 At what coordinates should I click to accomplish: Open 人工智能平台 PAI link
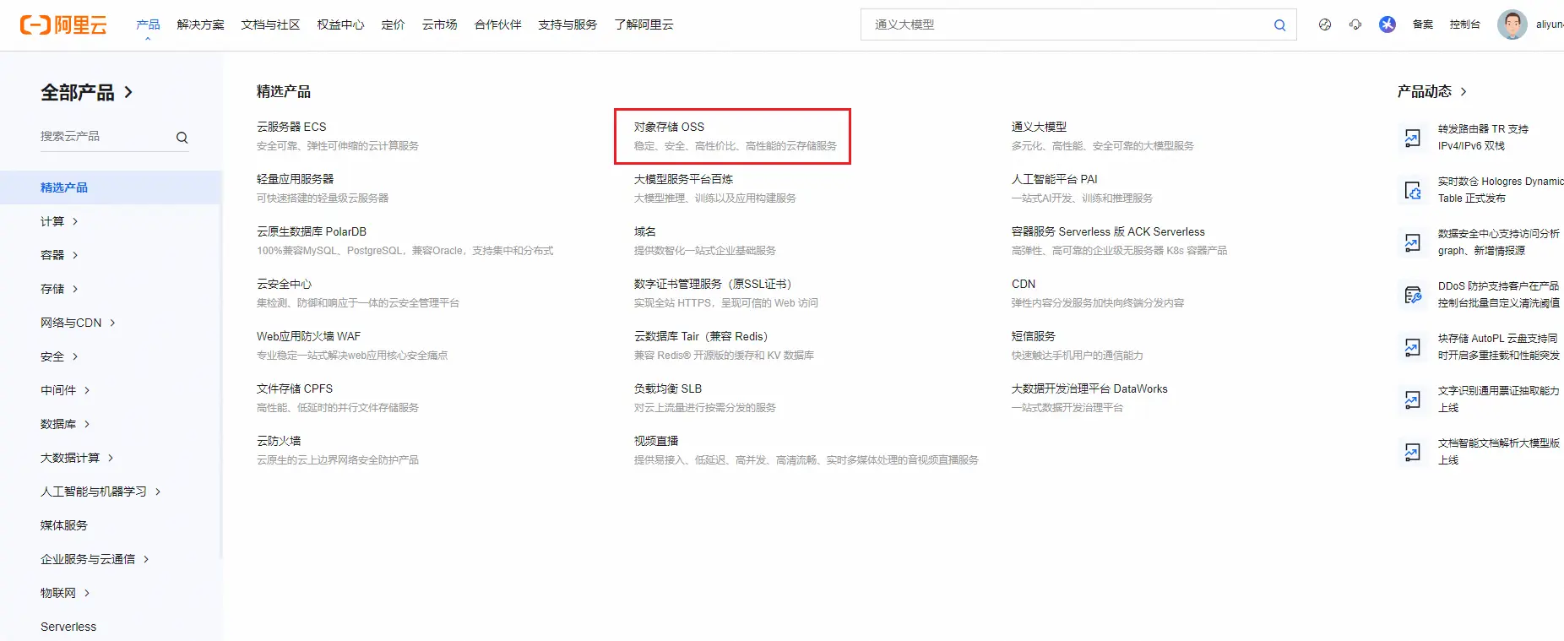tap(1054, 179)
